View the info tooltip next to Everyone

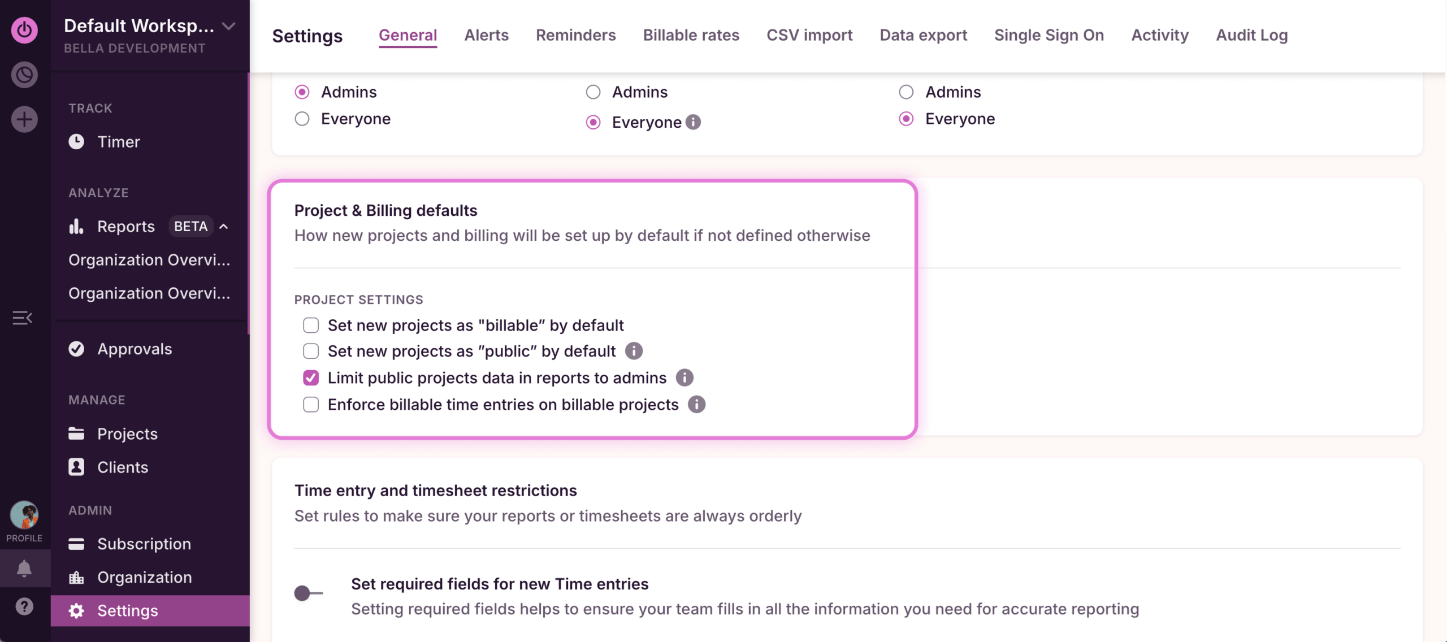[x=694, y=122]
